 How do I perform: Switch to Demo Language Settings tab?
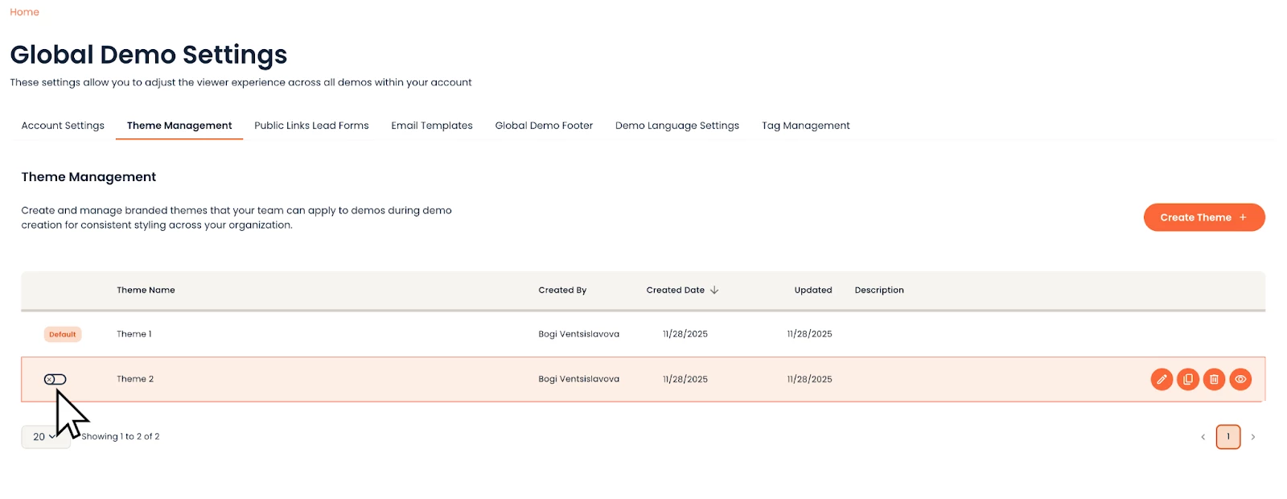677,126
